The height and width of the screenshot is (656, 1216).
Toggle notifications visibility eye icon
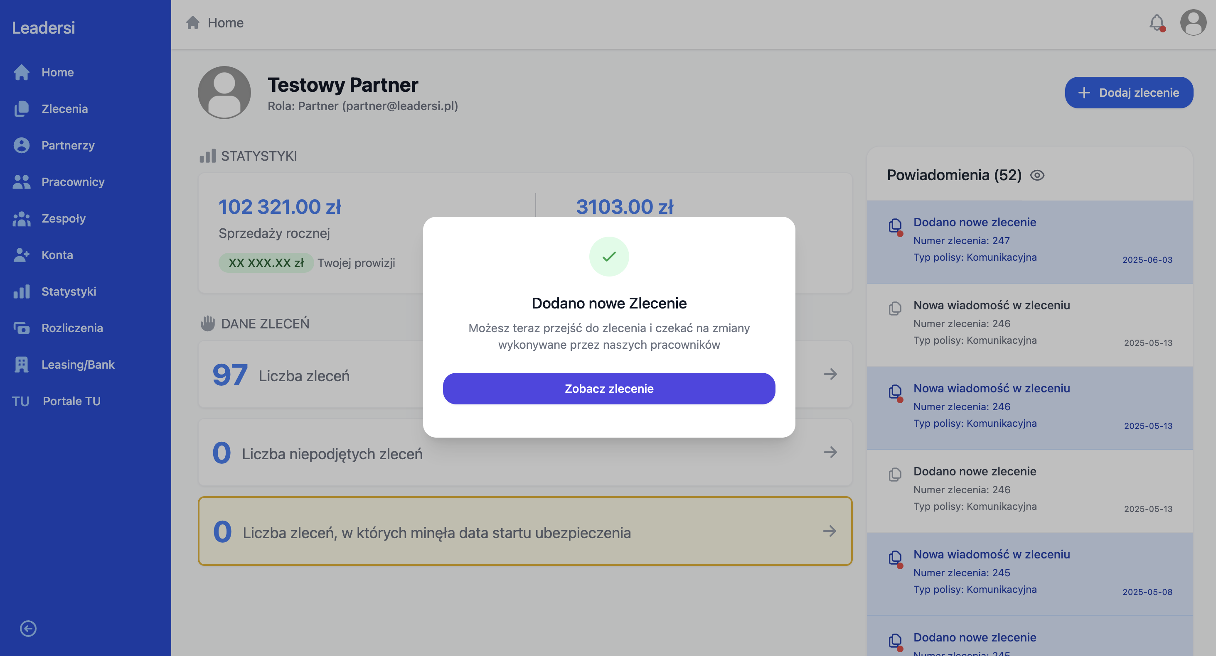(x=1037, y=175)
